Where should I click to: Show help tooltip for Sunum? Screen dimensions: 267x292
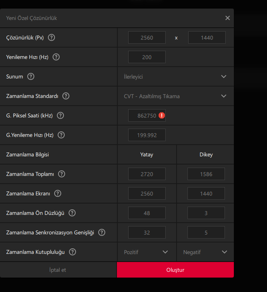tap(31, 76)
